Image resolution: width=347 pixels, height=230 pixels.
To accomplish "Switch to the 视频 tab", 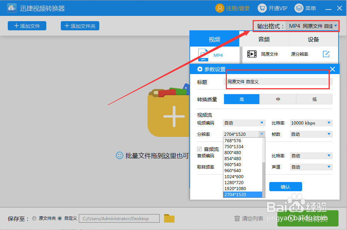I will click(x=214, y=39).
